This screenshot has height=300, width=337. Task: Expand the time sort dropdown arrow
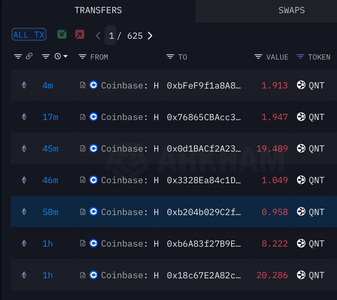coord(65,56)
